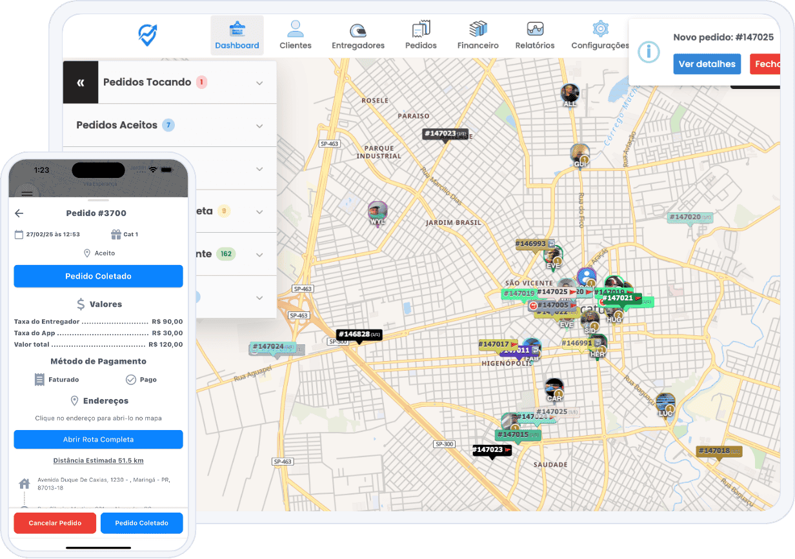Viewport: 795px width, 559px height.
Task: Click the Clientes person icon
Action: point(296,28)
